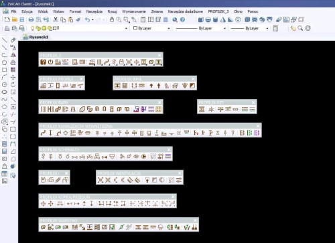335x243 pixels.
Task: Click the Open folder icon
Action: (x=15, y=19)
